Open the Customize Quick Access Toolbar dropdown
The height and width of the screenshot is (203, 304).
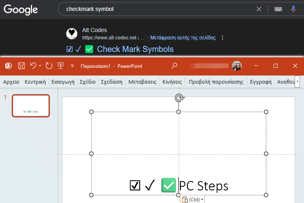72,66
